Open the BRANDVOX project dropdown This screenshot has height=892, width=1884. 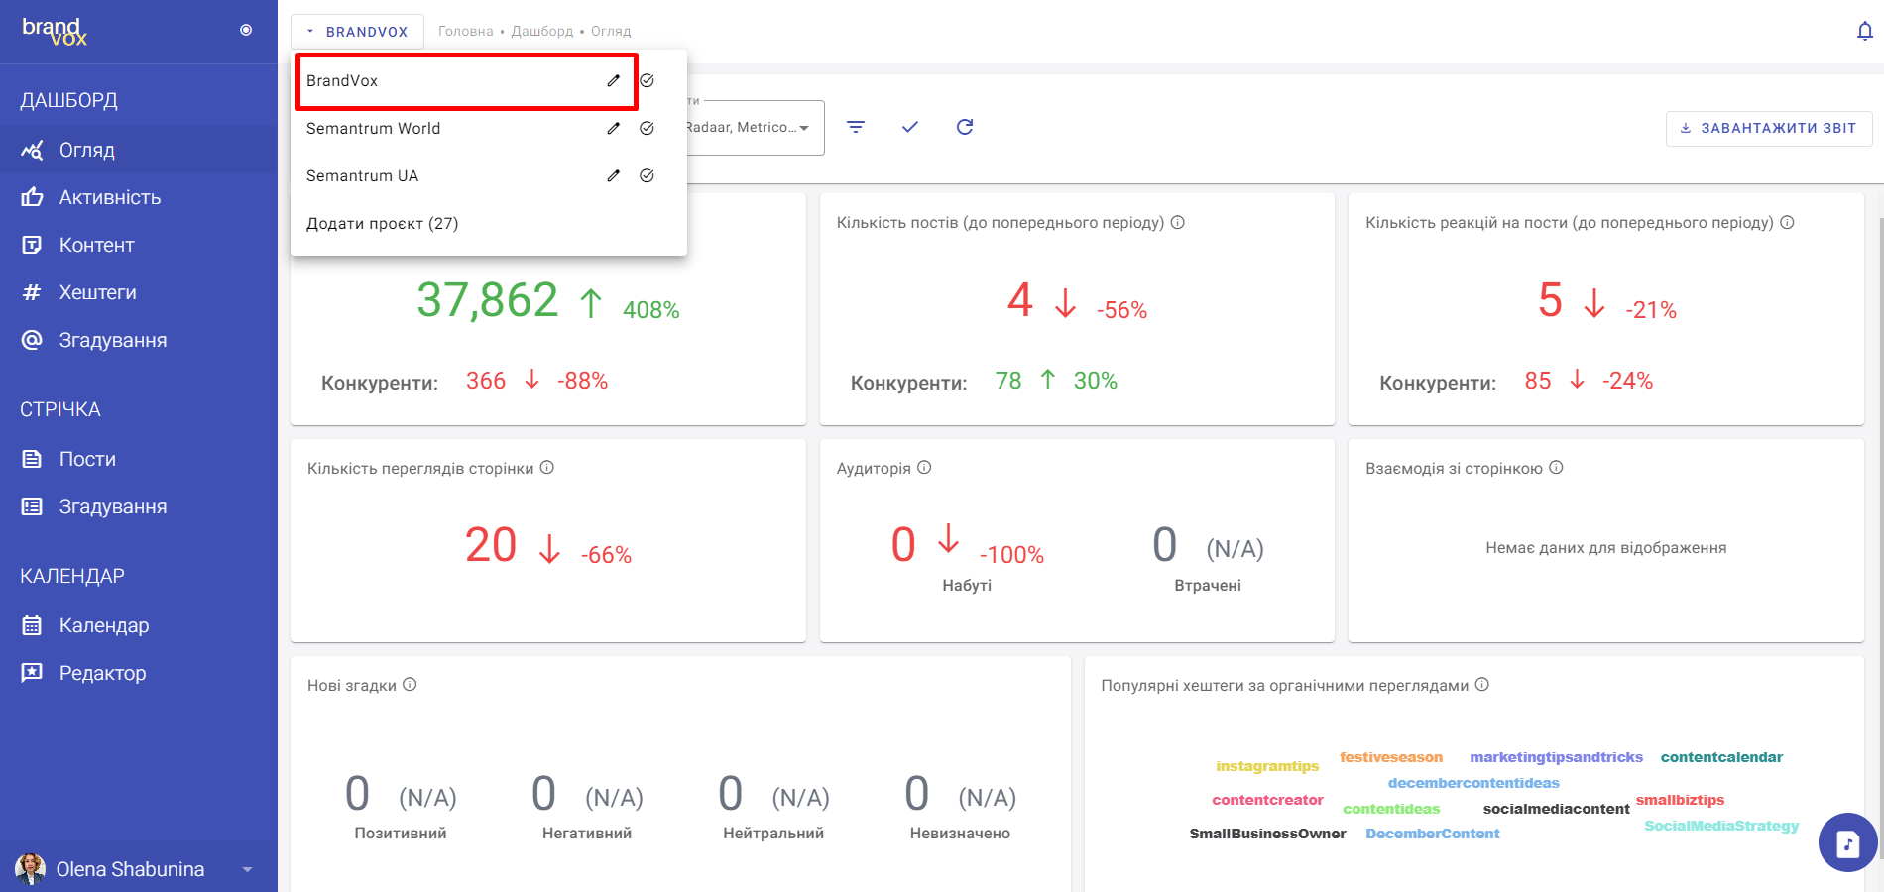(x=357, y=32)
